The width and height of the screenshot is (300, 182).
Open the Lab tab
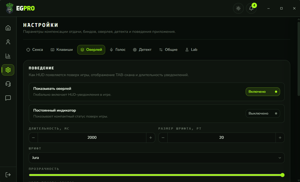tap(191, 50)
